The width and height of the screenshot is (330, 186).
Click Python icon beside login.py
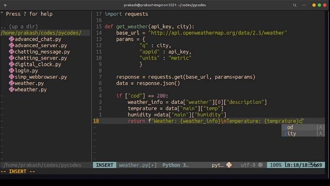coord(11,71)
